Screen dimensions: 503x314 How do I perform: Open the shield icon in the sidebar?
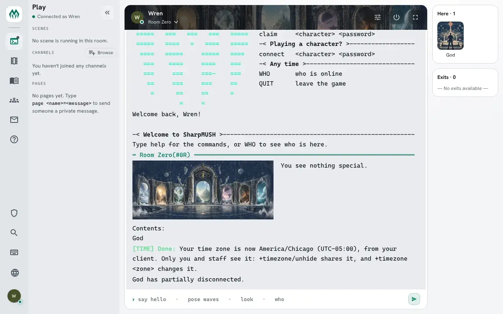coord(14,213)
